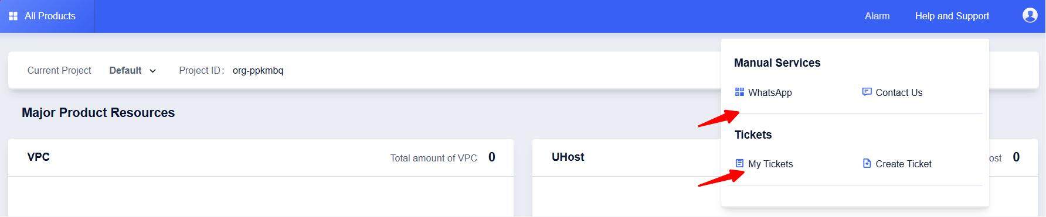
Task: Click the VPC card title
Action: coord(38,157)
